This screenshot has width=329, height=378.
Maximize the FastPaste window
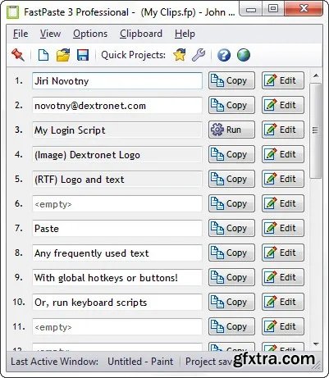pyautogui.click(x=273, y=9)
